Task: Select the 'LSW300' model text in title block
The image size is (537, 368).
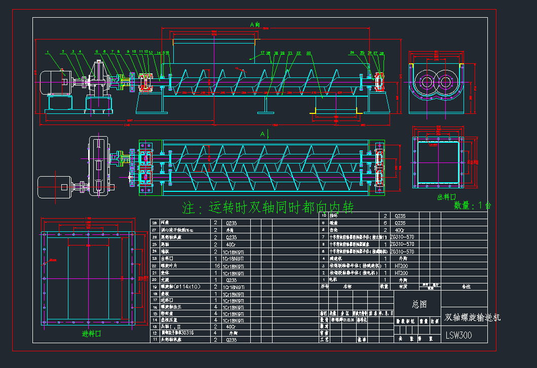Action: 459,335
